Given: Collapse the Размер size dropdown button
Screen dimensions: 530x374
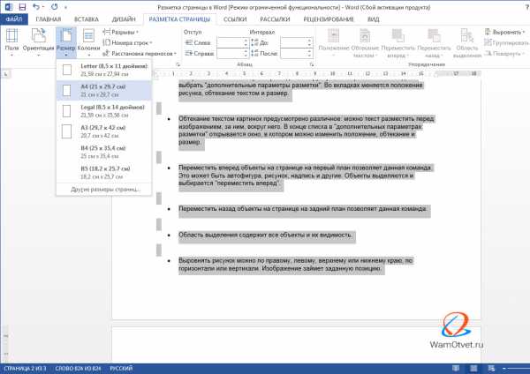Looking at the screenshot, I should pos(66,42).
